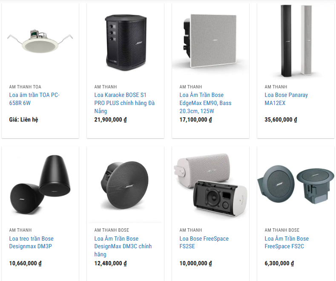Open TOA PC-658R ceiling speaker image
Viewport: 336px width, 281px height.
coord(40,41)
